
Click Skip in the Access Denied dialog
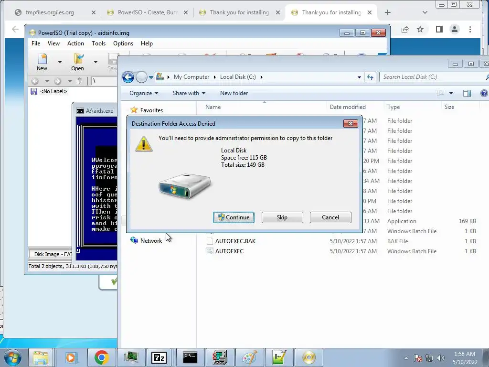tap(282, 217)
